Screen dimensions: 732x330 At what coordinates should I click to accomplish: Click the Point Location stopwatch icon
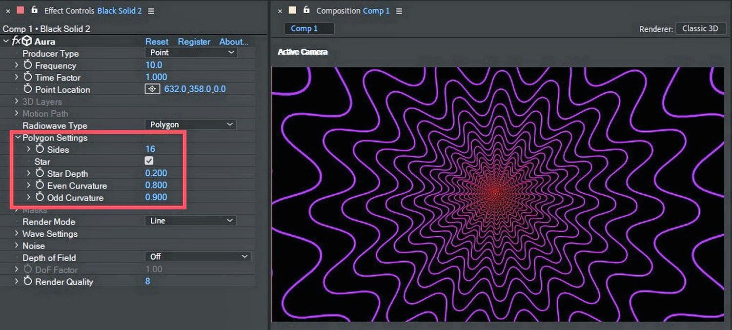tap(28, 89)
